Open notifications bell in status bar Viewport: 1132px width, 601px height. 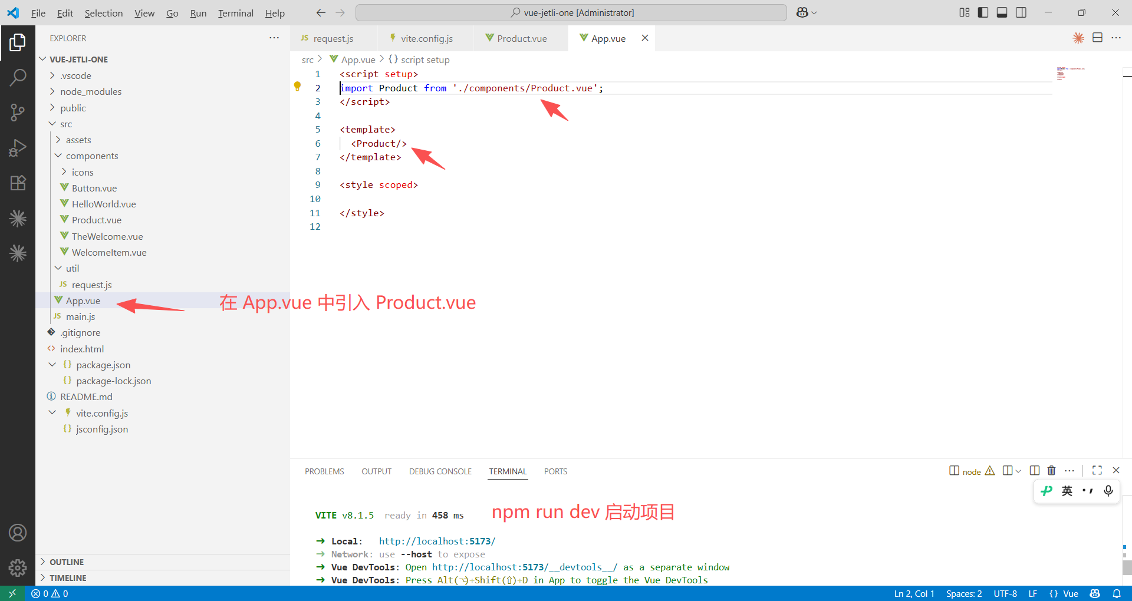pyautogui.click(x=1117, y=593)
